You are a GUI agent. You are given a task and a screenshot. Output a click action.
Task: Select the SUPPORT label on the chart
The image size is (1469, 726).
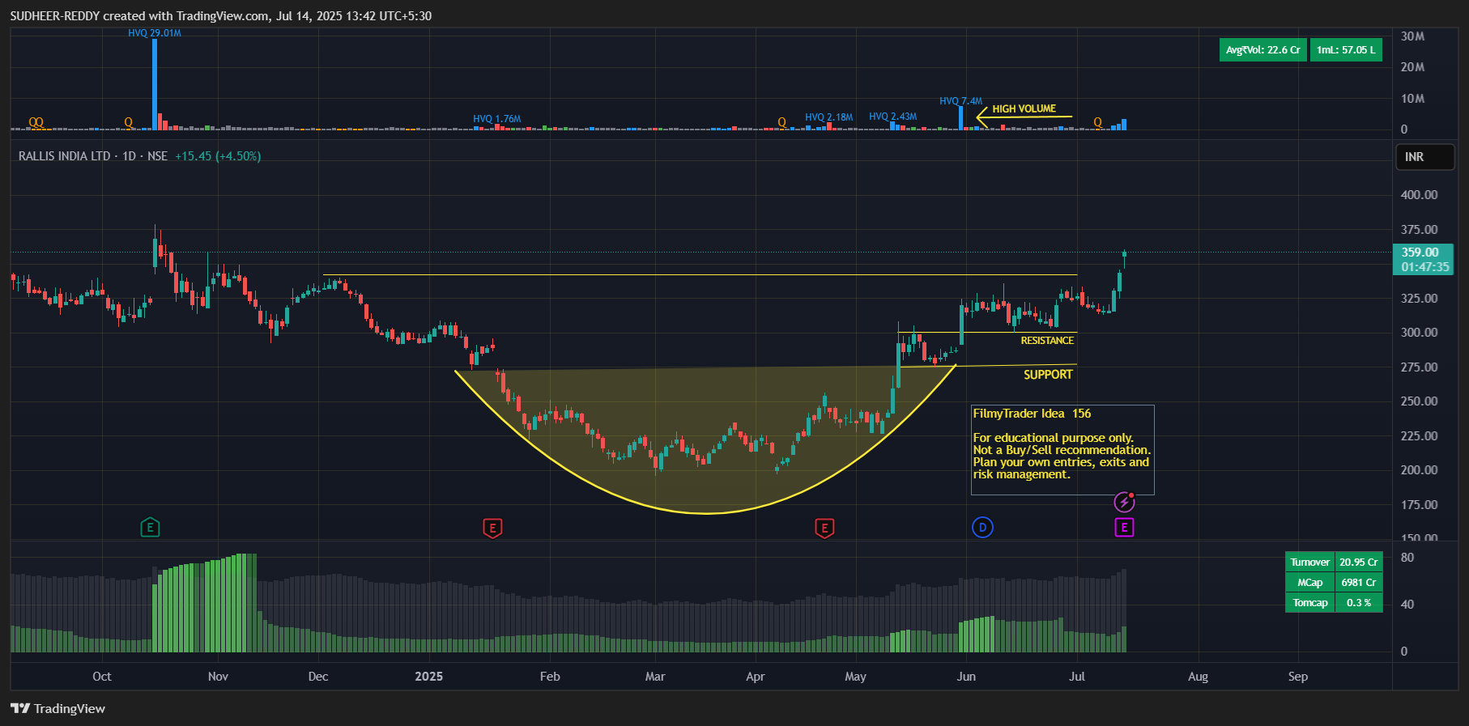point(1048,375)
